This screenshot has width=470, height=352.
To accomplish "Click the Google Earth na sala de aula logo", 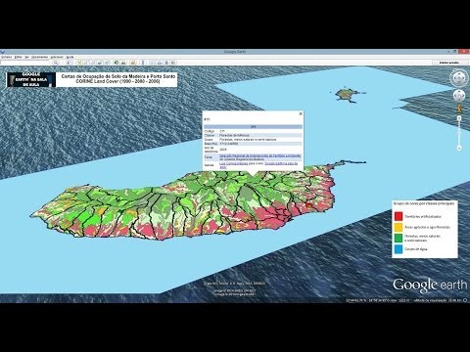I will click(31, 79).
